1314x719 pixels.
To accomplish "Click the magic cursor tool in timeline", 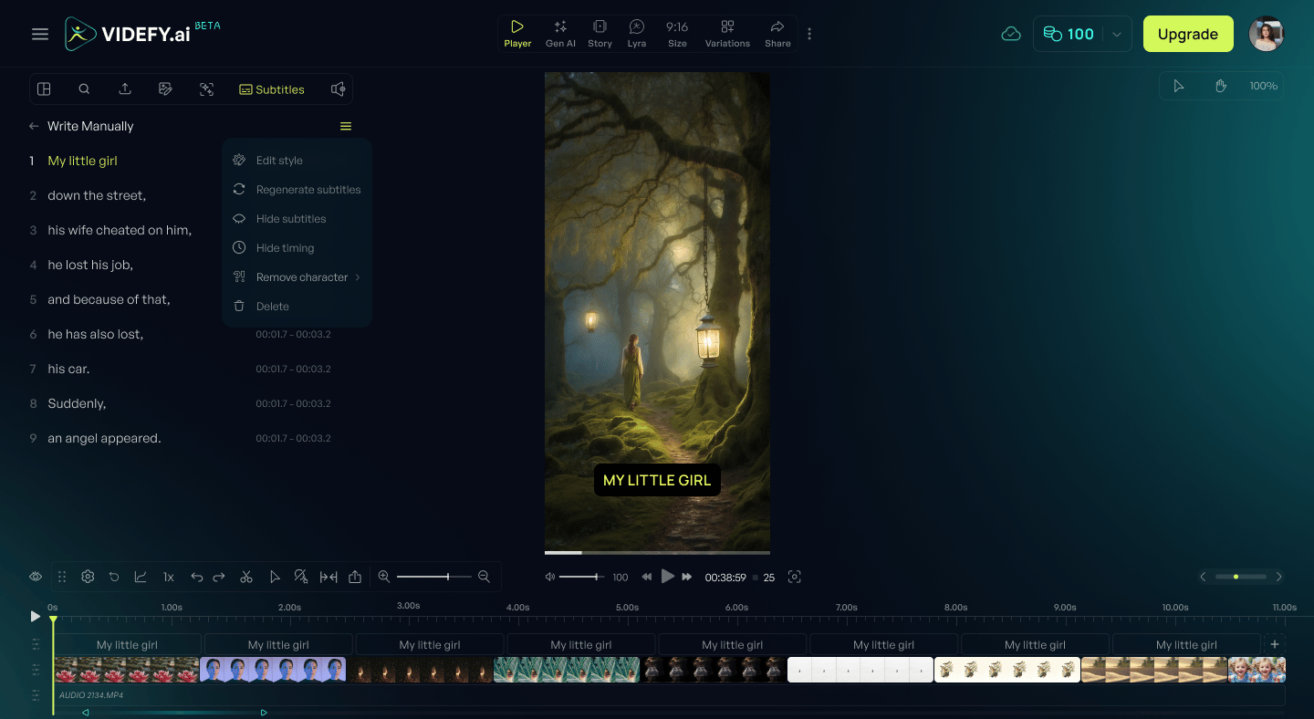I will [x=301, y=577].
